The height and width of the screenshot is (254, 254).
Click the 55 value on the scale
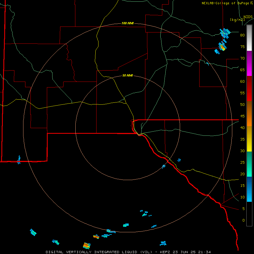tap(242, 93)
